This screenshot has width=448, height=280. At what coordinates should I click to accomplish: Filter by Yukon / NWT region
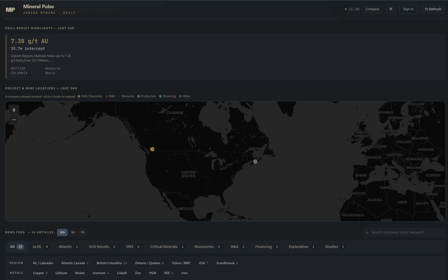point(181,263)
